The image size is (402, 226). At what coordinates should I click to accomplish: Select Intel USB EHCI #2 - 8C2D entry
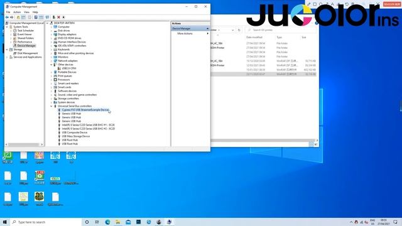tap(89, 129)
